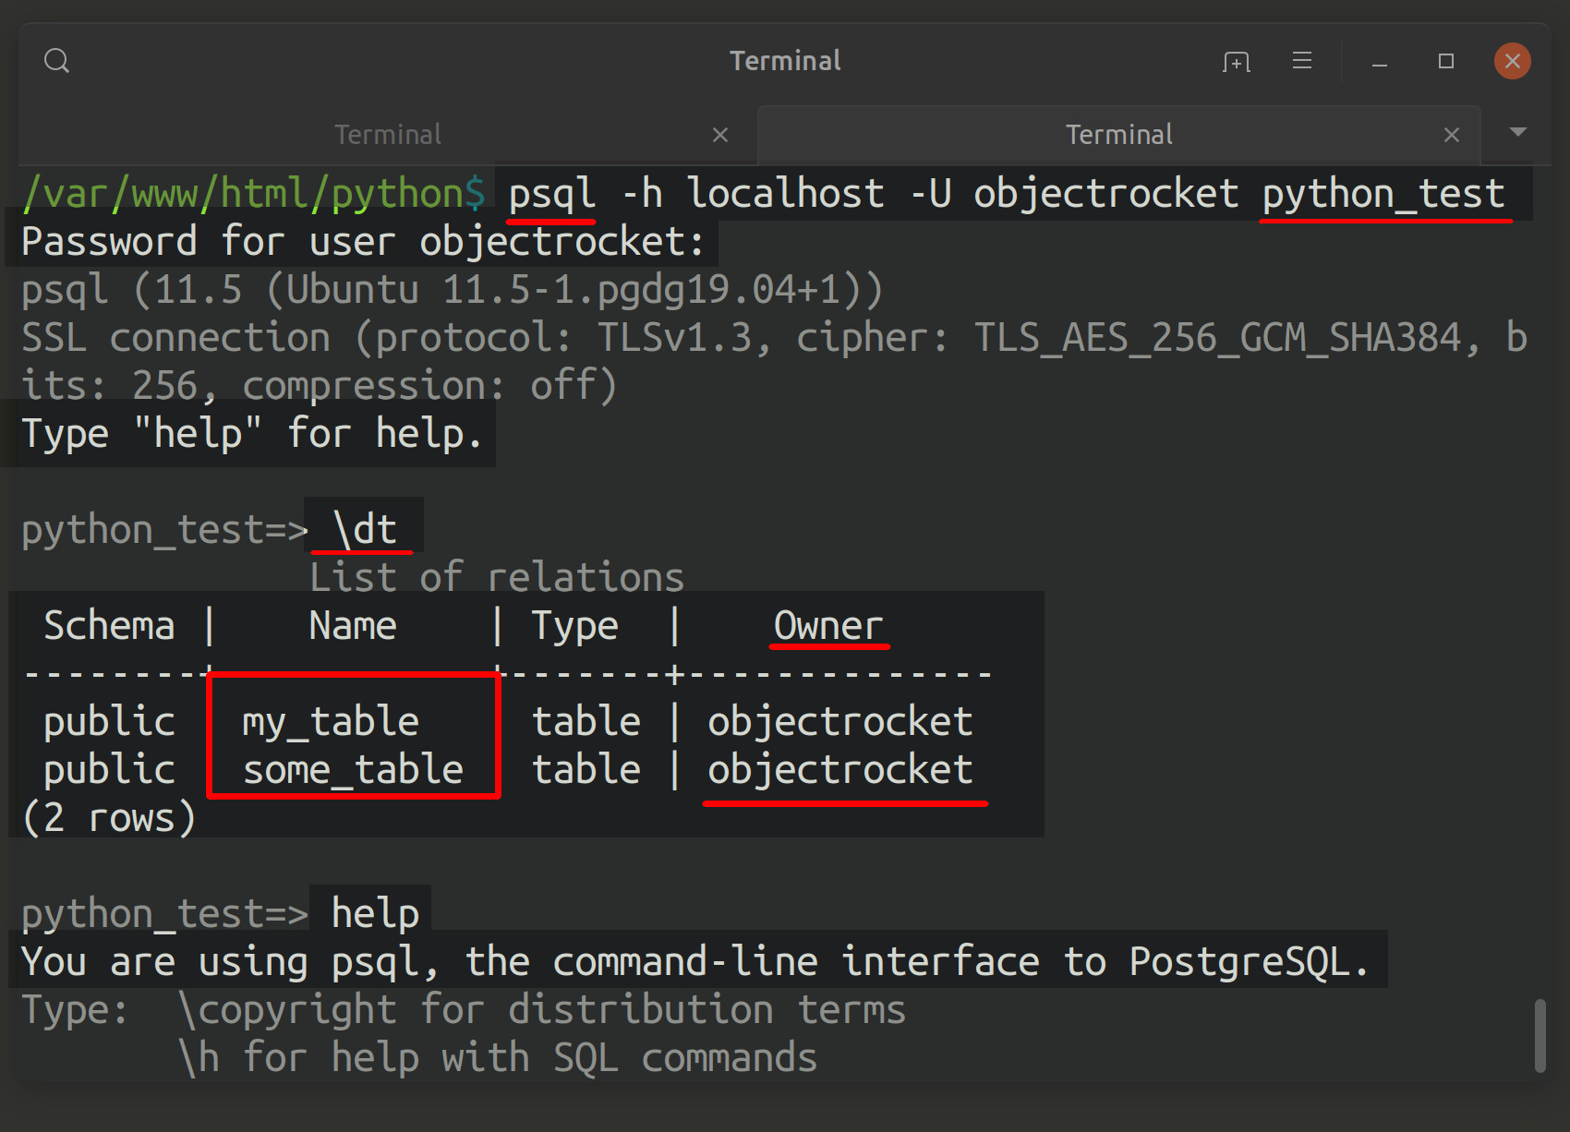Close the first Terminal tab
This screenshot has width=1570, height=1132.
(x=720, y=135)
